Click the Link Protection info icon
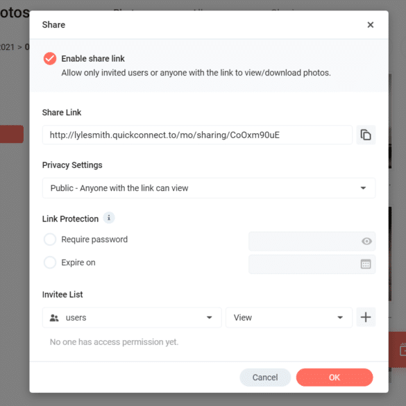This screenshot has height=406, width=406. point(109,218)
